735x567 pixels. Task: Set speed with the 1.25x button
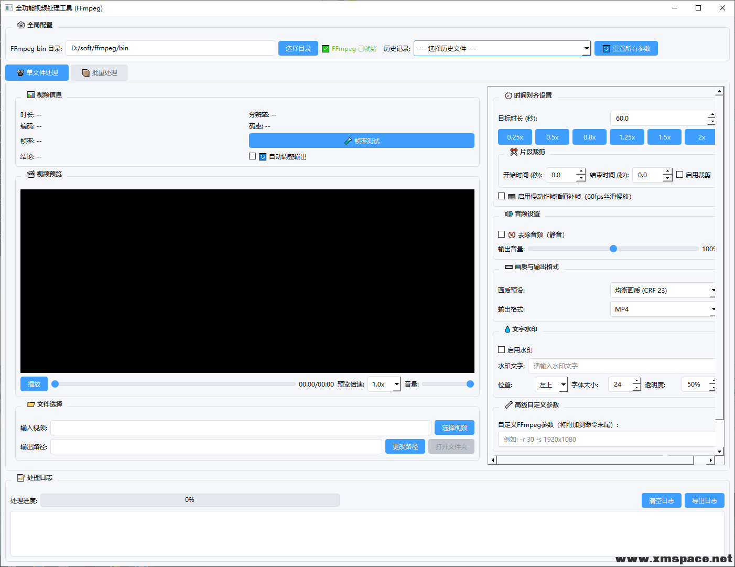tap(627, 137)
